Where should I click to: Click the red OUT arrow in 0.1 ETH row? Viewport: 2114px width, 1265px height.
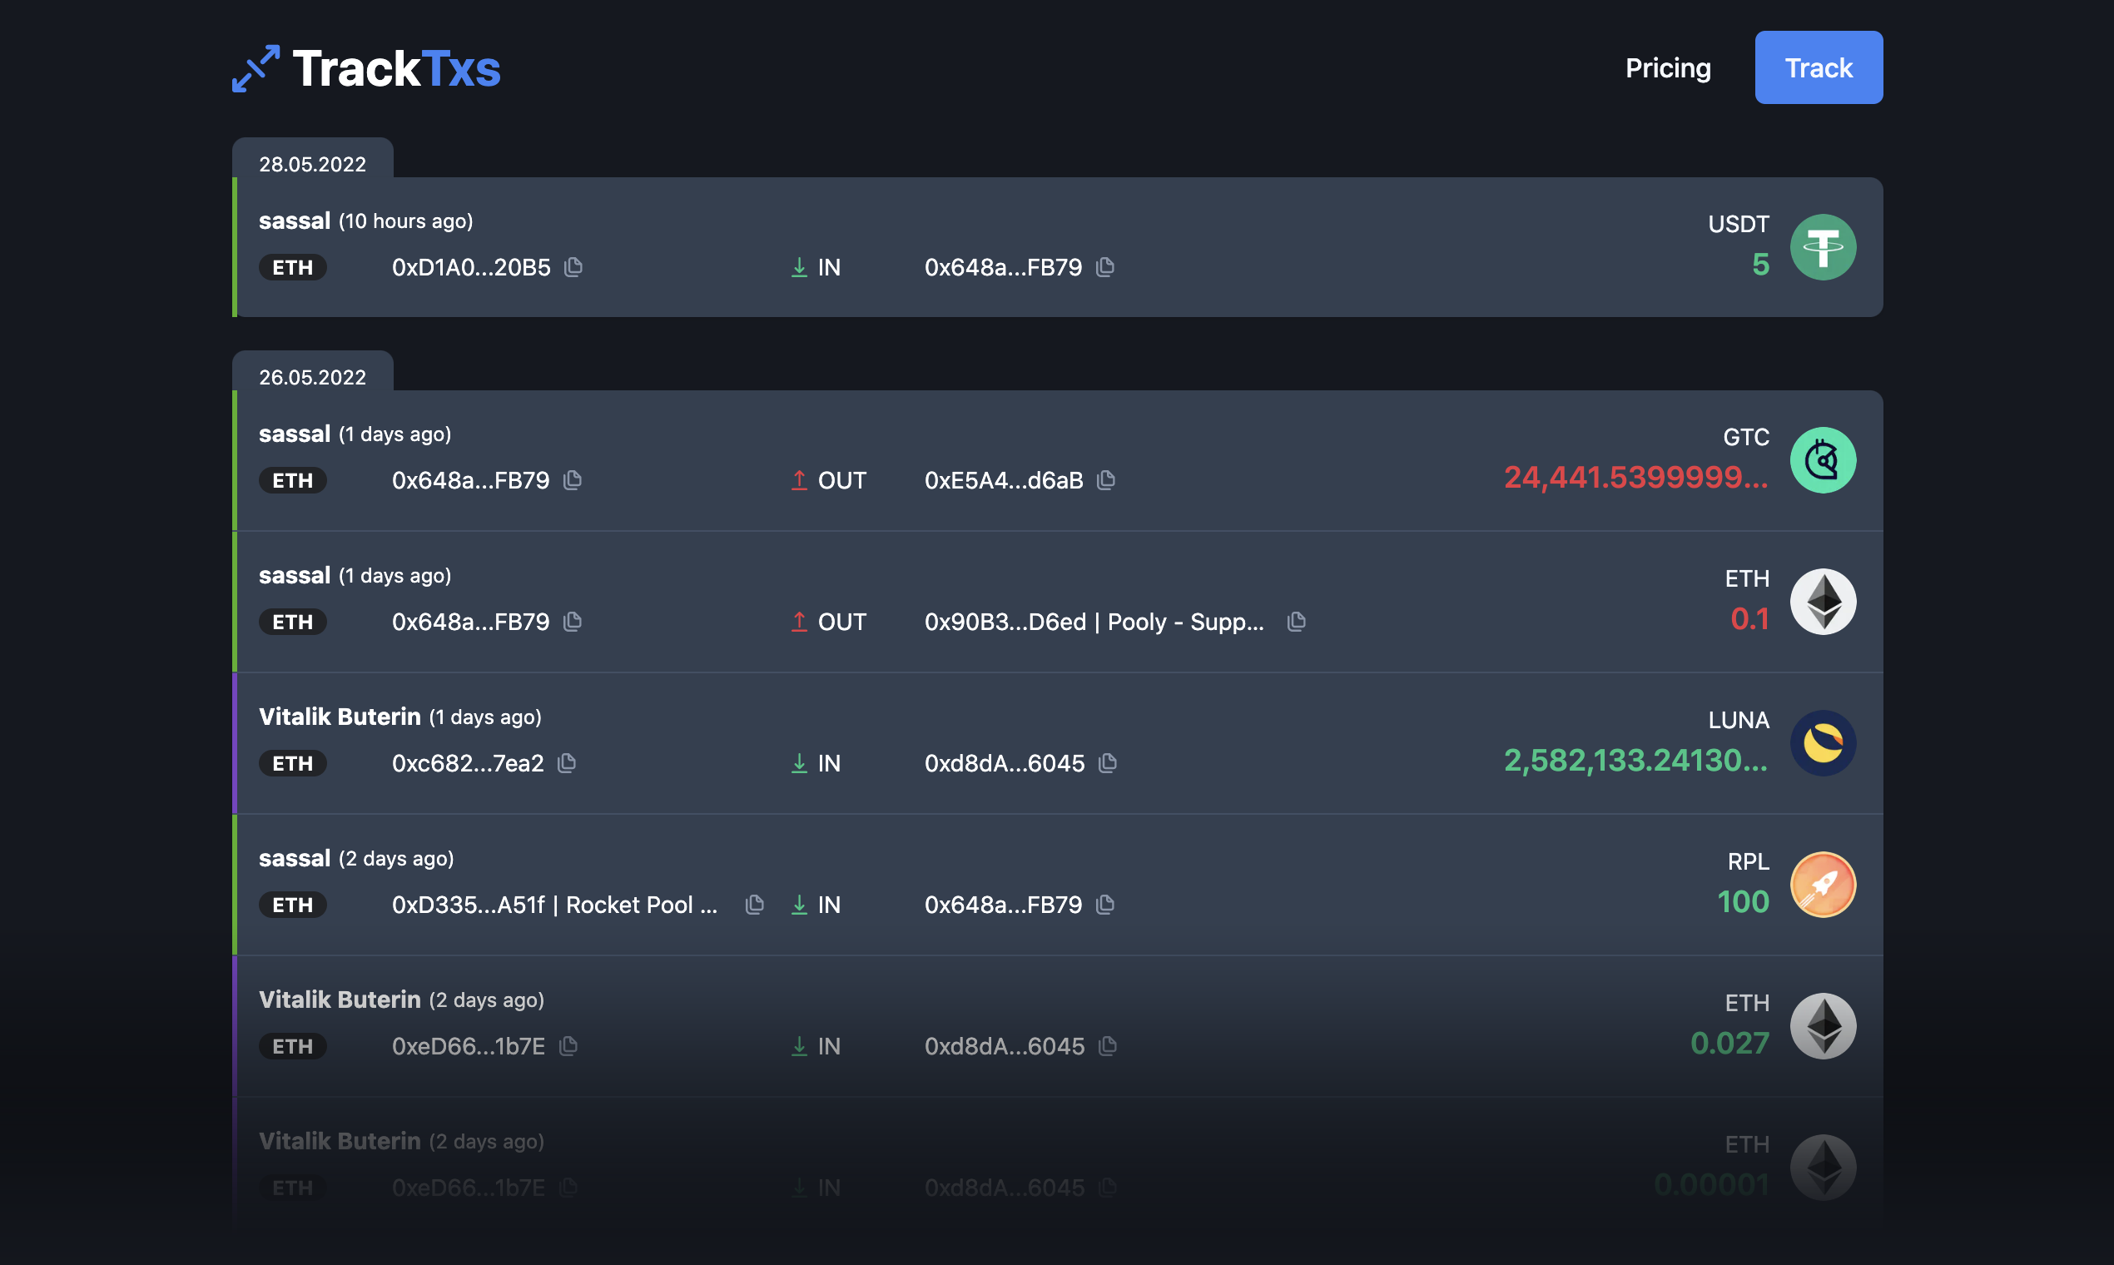click(799, 623)
